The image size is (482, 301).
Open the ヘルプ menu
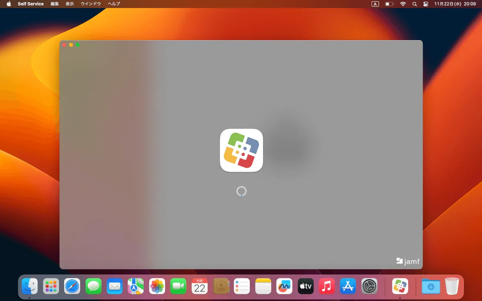click(x=114, y=4)
